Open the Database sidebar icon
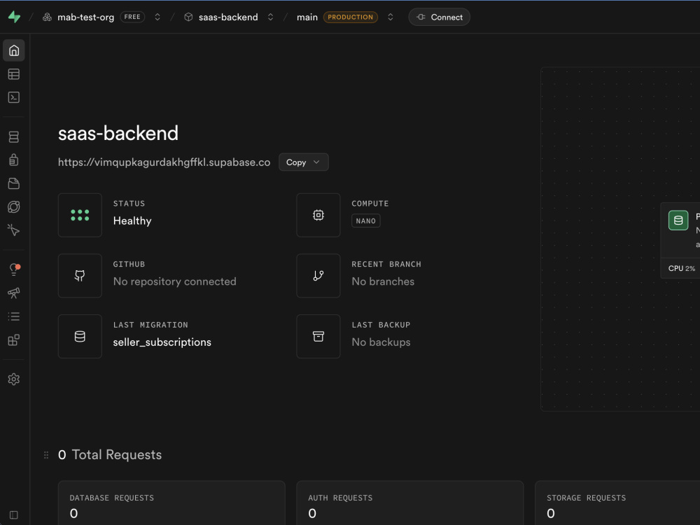 (x=14, y=136)
